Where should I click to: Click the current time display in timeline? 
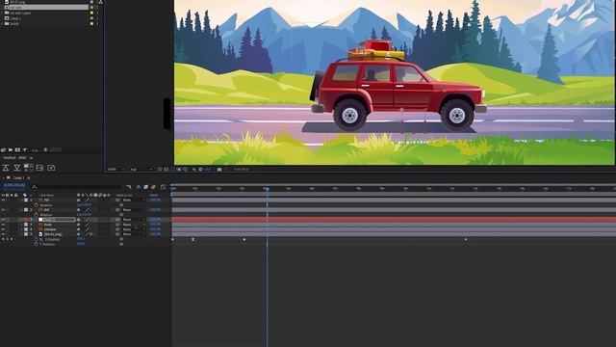click(x=14, y=185)
